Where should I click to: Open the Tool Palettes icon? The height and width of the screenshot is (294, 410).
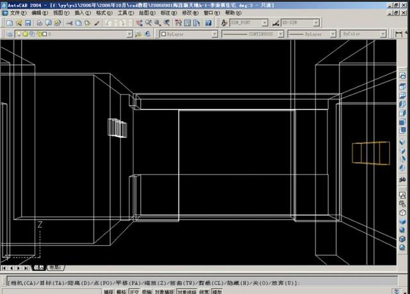coord(197,23)
